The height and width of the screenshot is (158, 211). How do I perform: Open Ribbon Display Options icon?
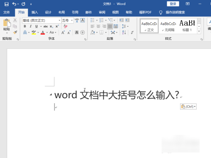[187, 4]
